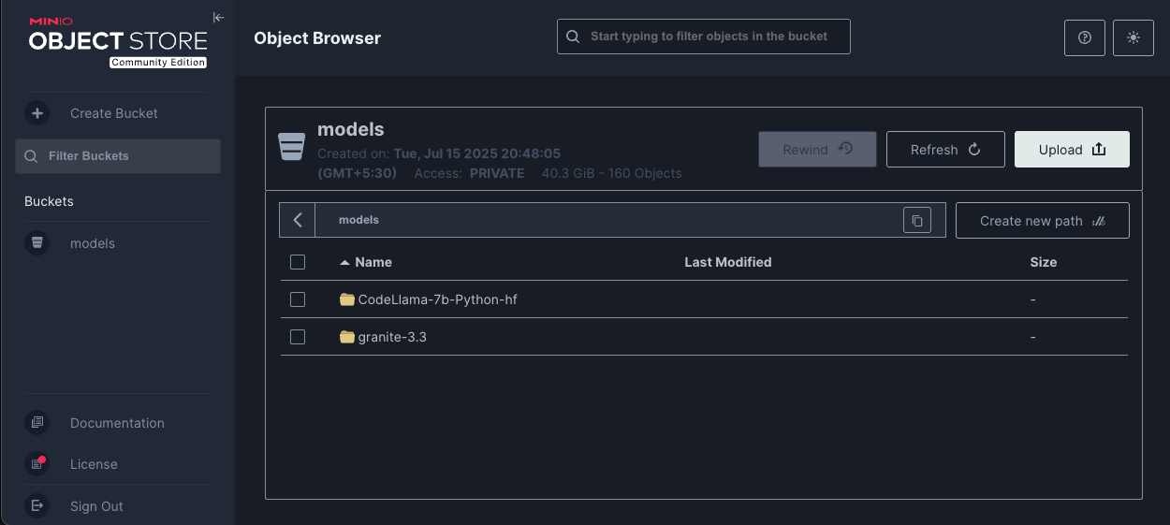The height and width of the screenshot is (525, 1170).
Task: Sort objects by Name column arrow
Action: pyautogui.click(x=344, y=262)
